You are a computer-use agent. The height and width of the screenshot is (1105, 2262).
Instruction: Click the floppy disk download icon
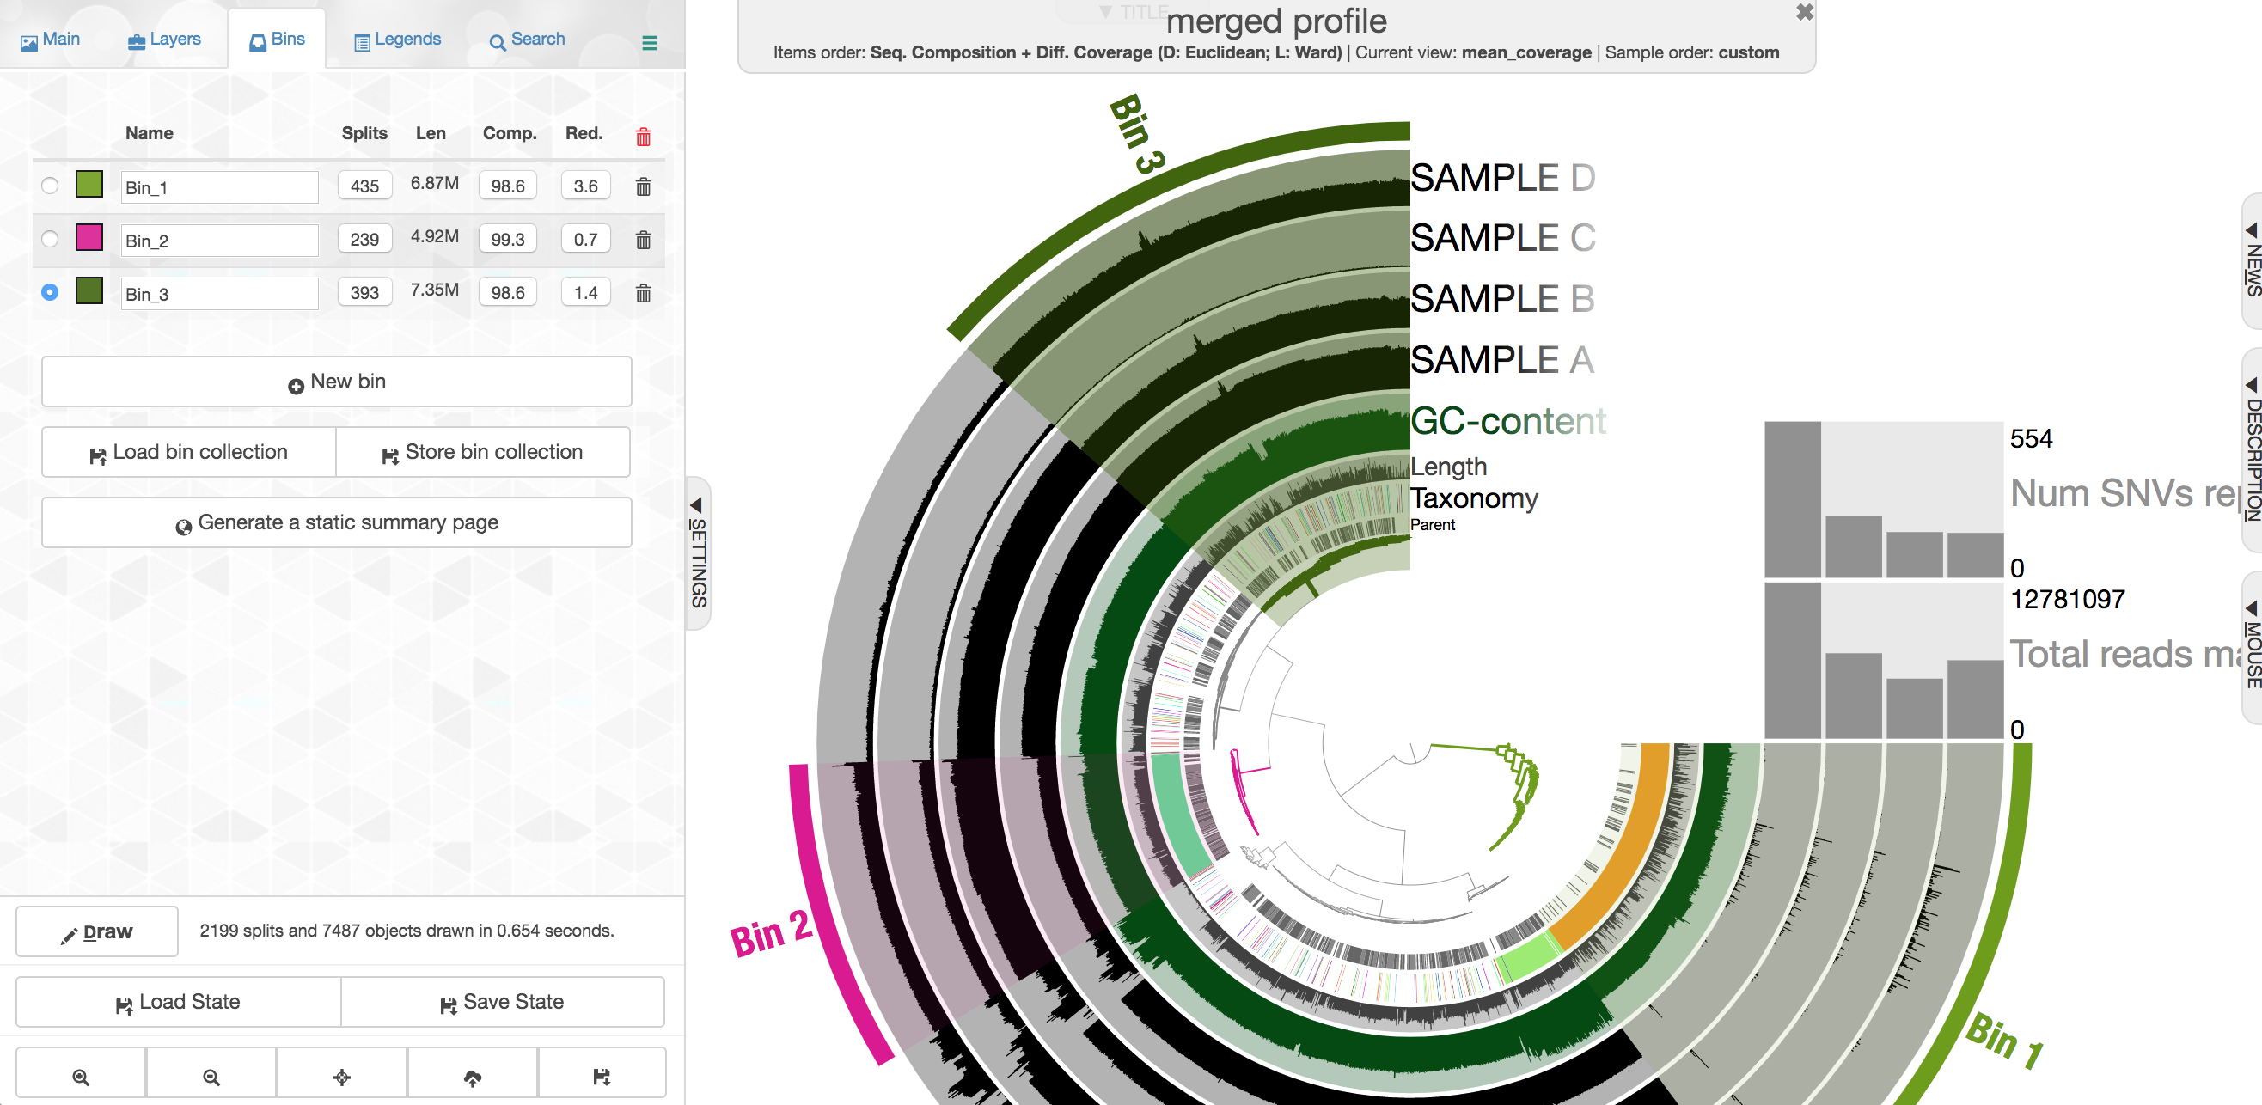[602, 1076]
